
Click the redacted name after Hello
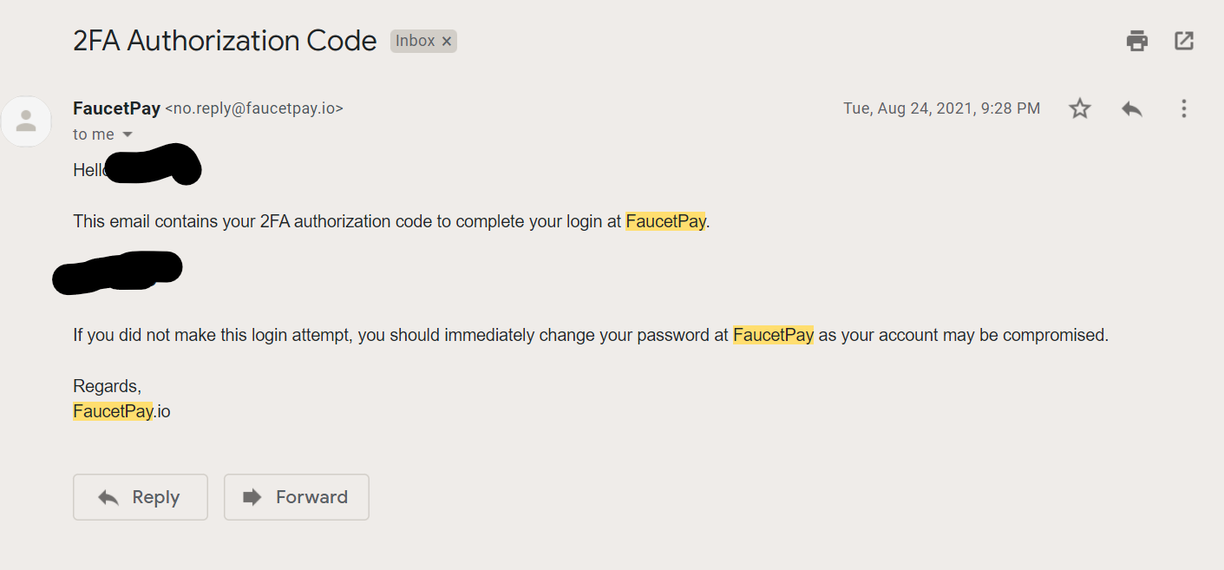[153, 165]
